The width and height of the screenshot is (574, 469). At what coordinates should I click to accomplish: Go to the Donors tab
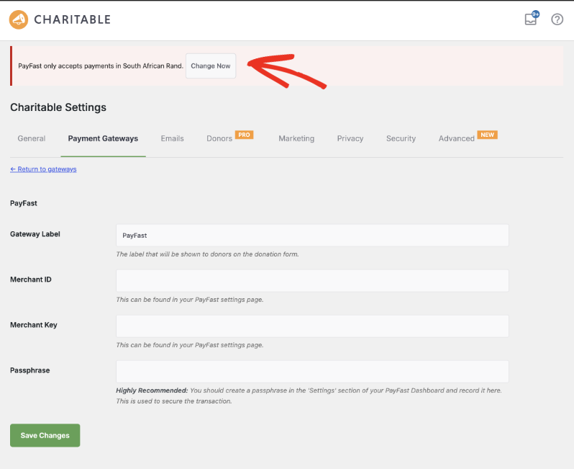pos(219,138)
